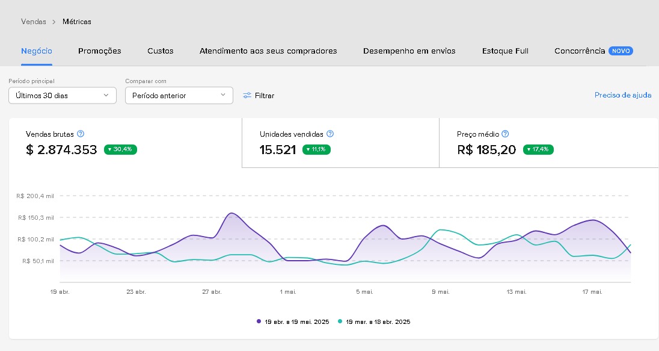Click the breadcrumb chevron after Vendas
This screenshot has width=659, height=351.
[54, 22]
